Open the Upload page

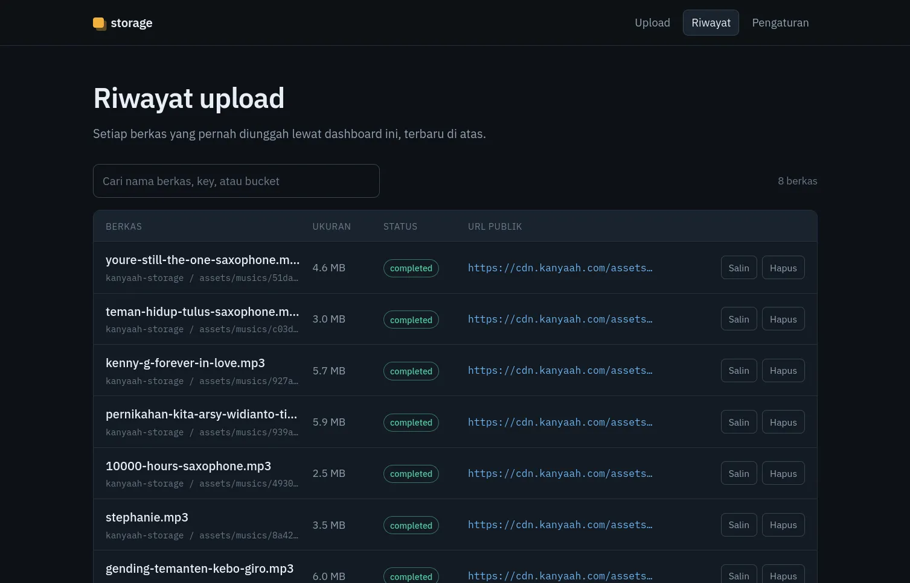tap(652, 23)
